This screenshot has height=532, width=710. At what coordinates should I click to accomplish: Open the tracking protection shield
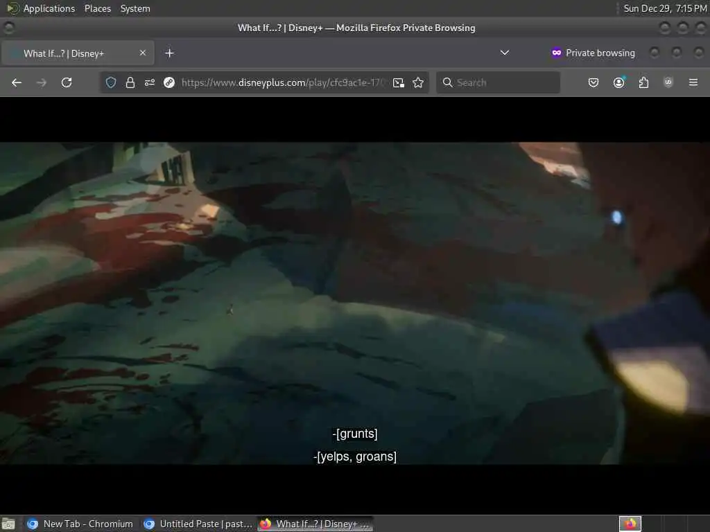[111, 82]
